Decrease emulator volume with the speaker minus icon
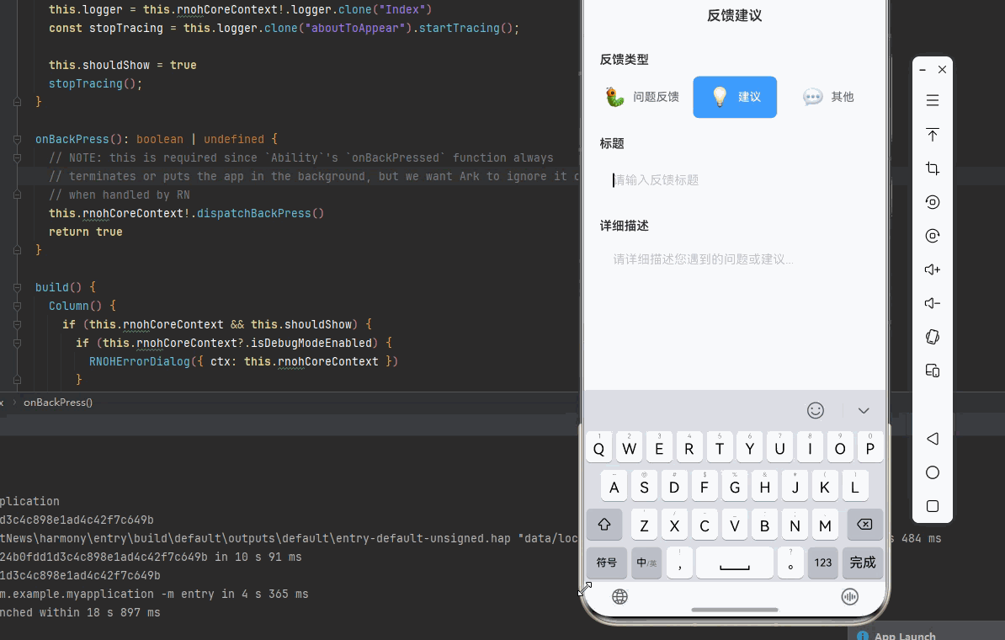 point(933,302)
